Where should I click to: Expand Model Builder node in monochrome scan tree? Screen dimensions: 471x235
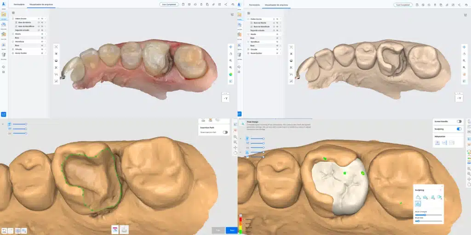tap(248, 53)
